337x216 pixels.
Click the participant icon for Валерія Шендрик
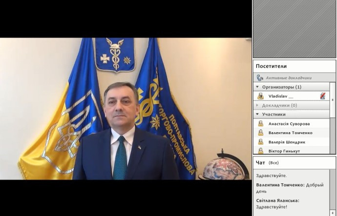[x=261, y=142]
